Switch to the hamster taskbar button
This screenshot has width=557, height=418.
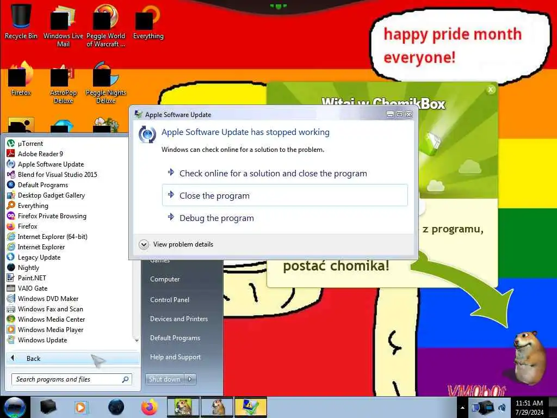pos(217,407)
